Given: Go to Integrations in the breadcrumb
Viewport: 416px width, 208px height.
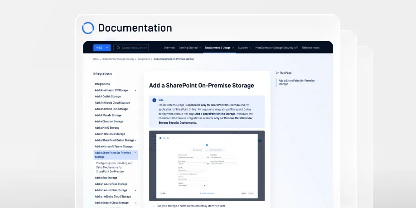Looking at the screenshot, I should click(x=144, y=59).
